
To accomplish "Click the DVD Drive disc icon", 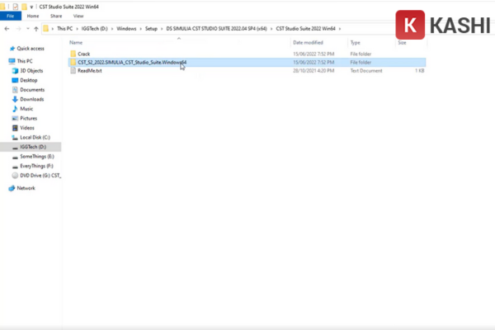I will pos(15,175).
